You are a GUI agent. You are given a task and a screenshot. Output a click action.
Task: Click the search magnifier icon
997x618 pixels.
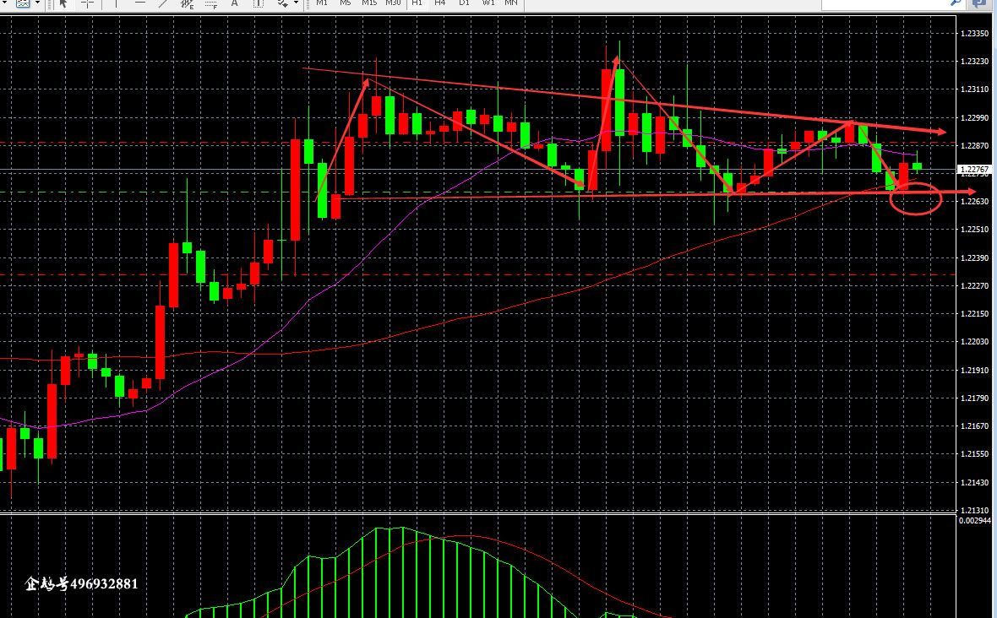[956, 3]
